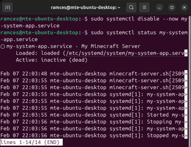Click the inactive status circle indicator
This screenshot has height=147, width=191.
3,46
